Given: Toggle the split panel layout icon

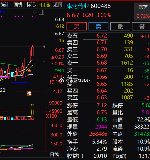Looking at the screenshot, I should pos(42,12).
